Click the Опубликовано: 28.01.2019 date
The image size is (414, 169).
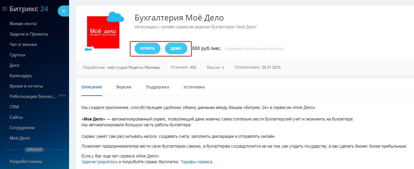tap(257, 67)
